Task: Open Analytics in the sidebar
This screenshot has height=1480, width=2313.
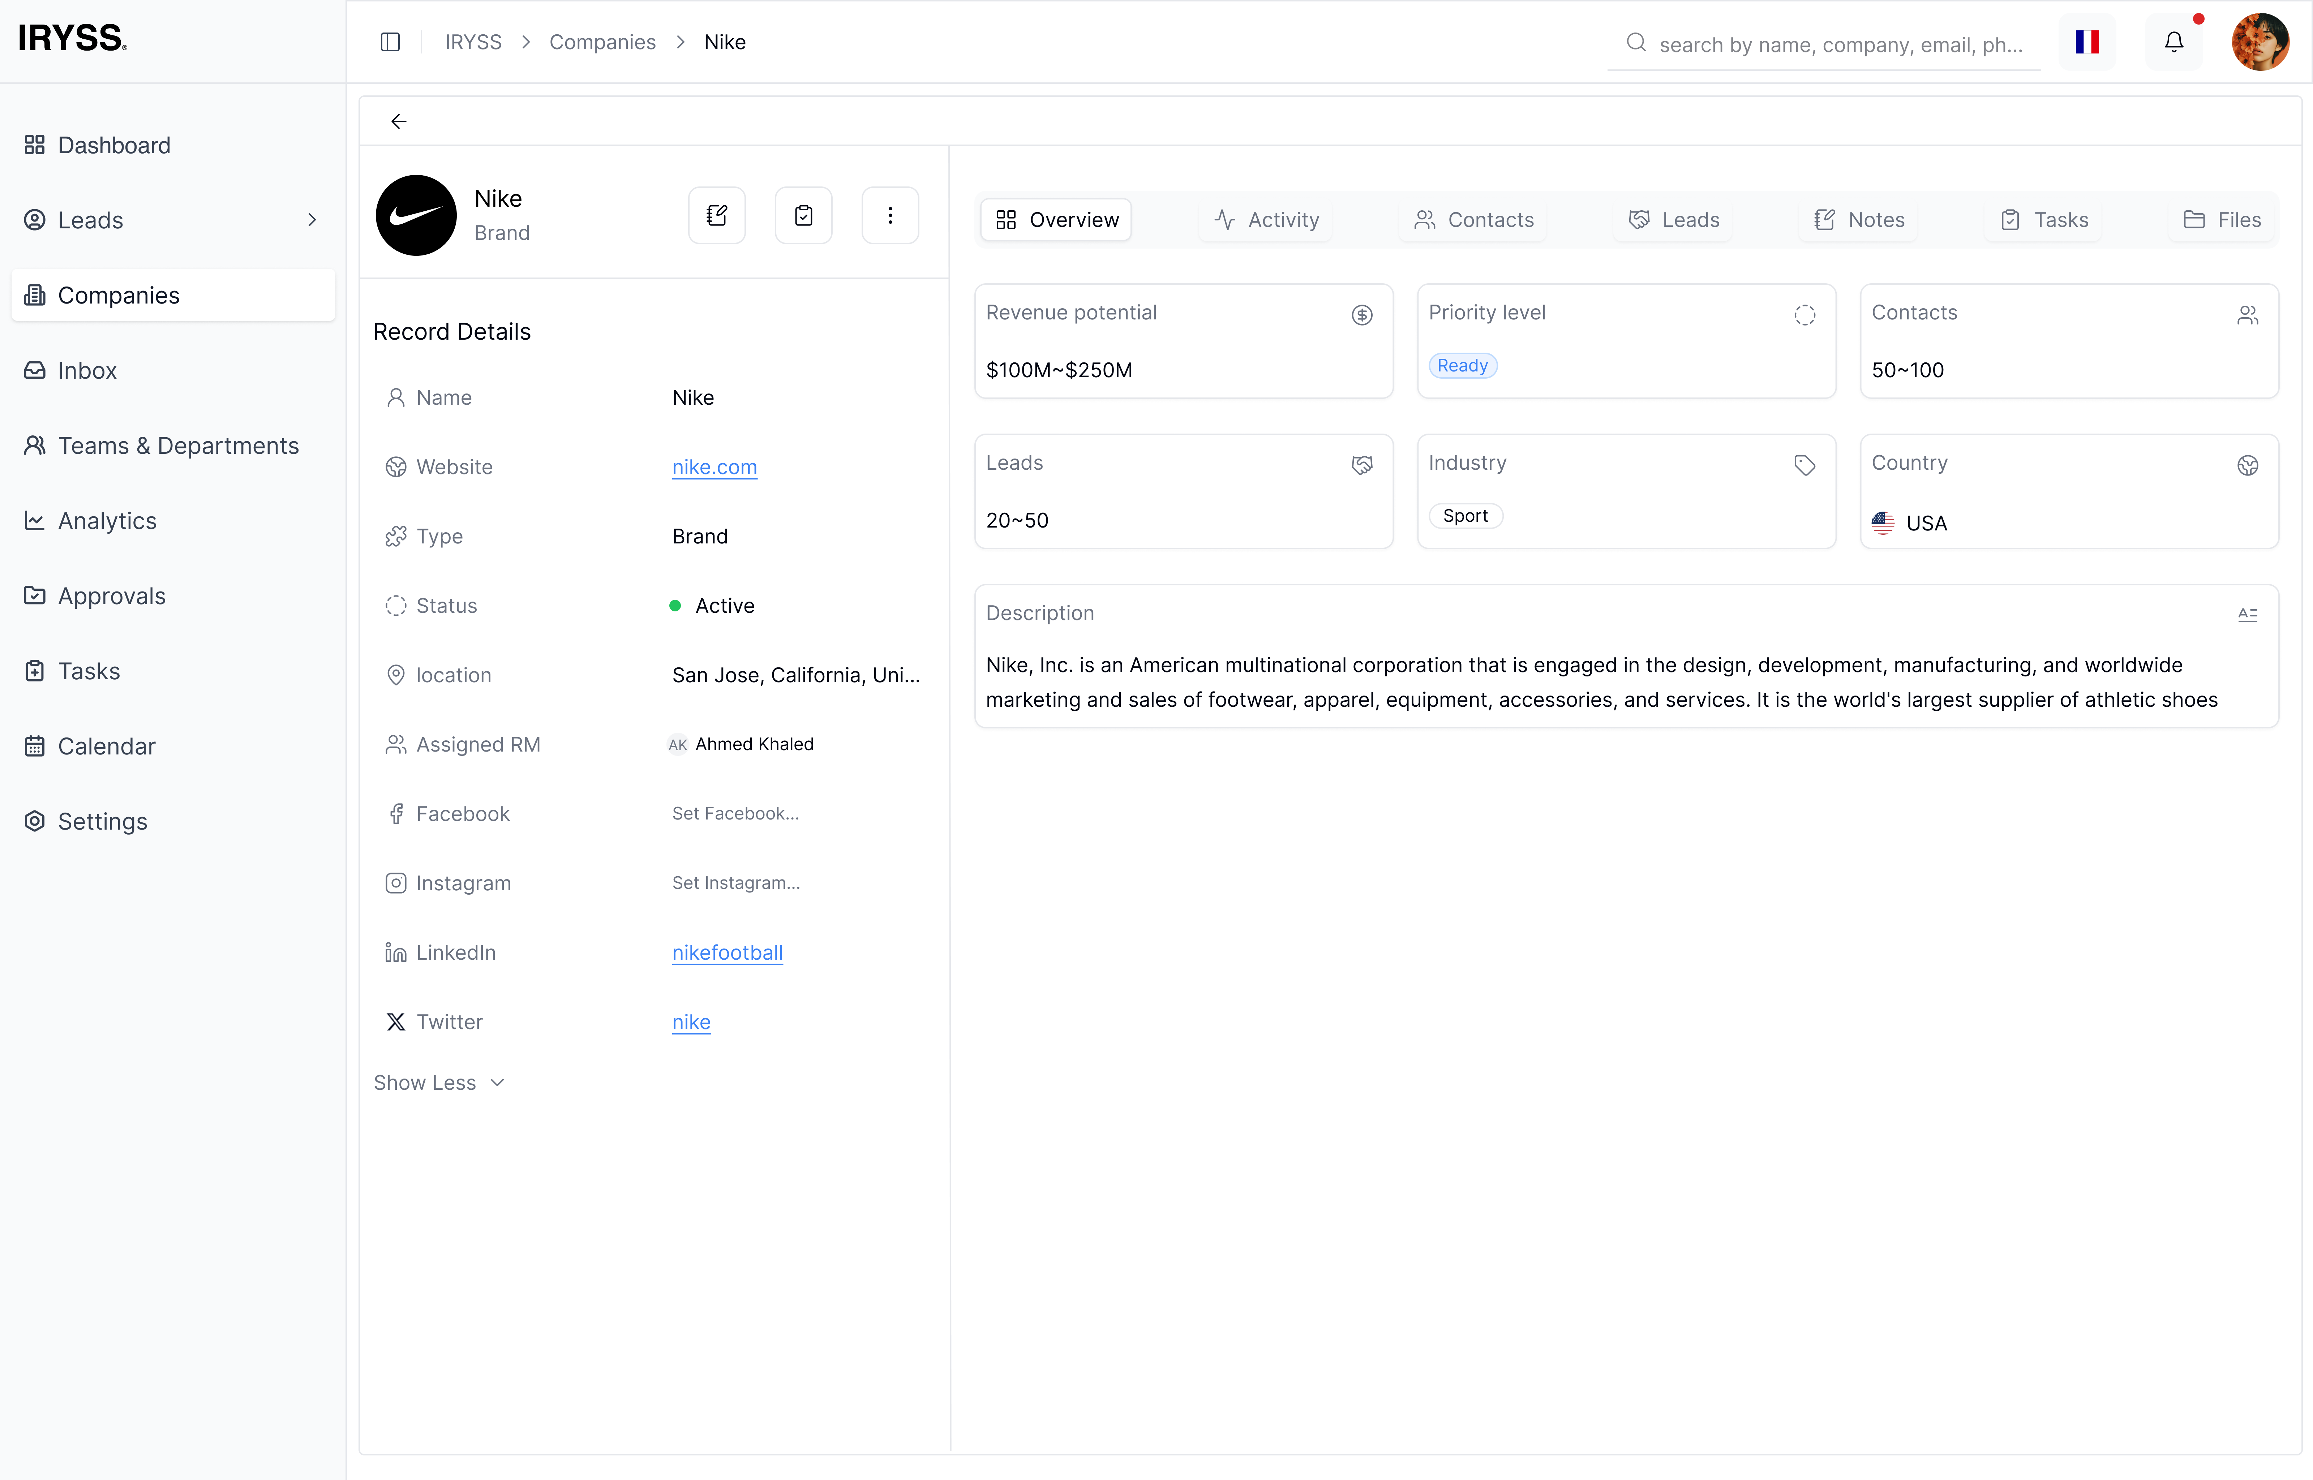Action: [173, 521]
